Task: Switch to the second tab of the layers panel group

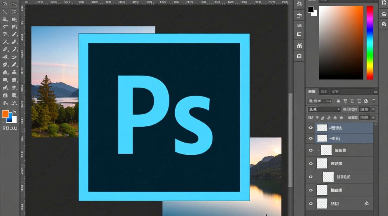Action: click(324, 92)
